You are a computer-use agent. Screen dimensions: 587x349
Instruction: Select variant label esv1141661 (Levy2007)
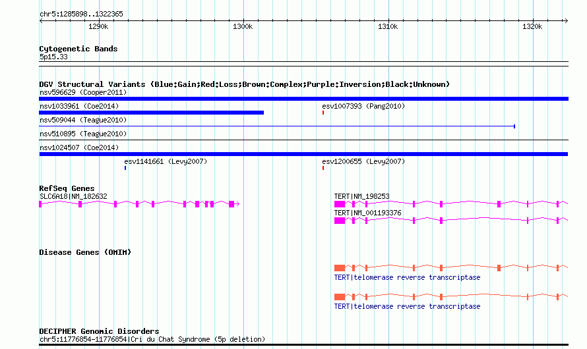coord(166,161)
